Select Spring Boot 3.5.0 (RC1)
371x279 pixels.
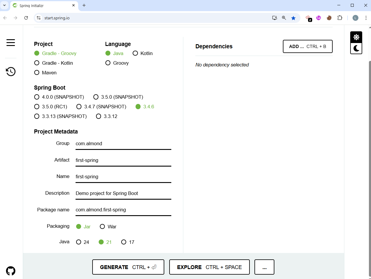pos(51,107)
